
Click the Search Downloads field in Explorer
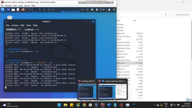coord(181,15)
